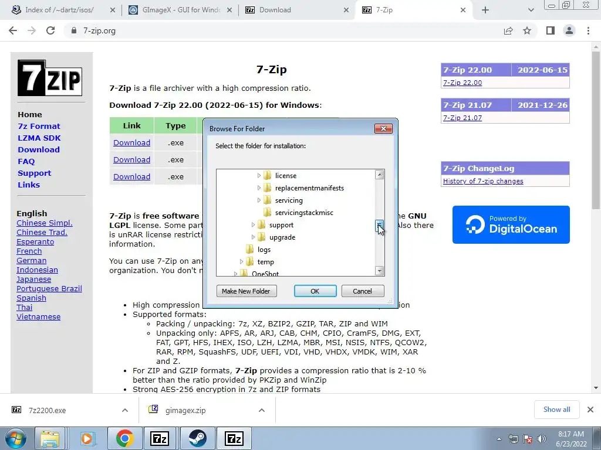
Task: Share this page icon
Action: coord(508,30)
